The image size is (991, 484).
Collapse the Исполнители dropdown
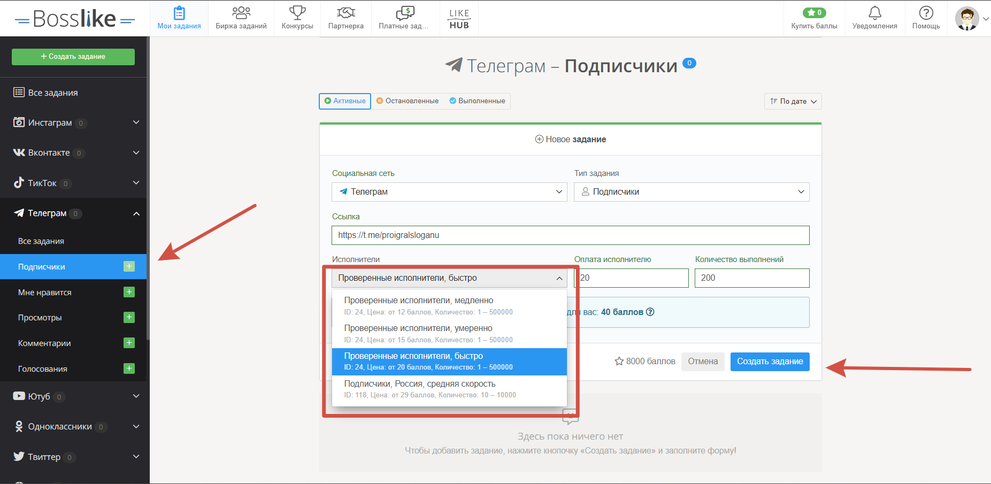(x=449, y=278)
